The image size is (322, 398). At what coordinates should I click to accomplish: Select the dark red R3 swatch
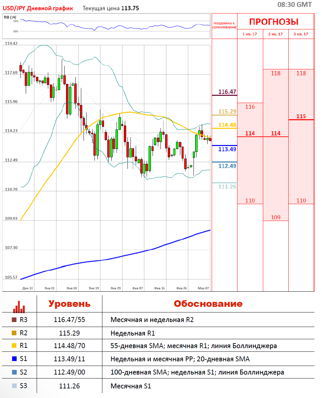tap(14, 320)
